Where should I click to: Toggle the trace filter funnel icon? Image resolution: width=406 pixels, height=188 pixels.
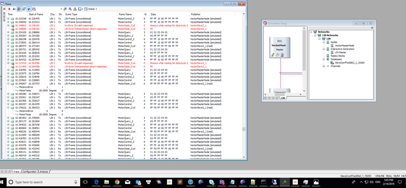[29, 9]
